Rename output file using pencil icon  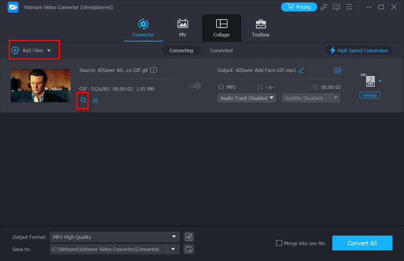point(301,70)
